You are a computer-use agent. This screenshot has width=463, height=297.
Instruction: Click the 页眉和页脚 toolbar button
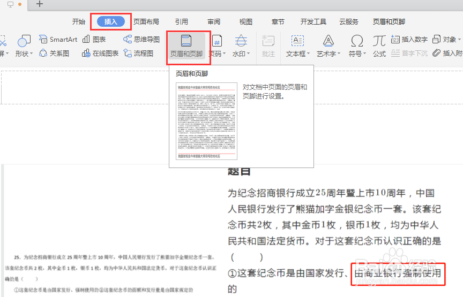(186, 47)
